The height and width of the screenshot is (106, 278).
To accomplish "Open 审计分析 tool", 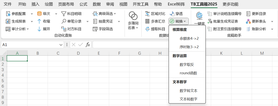I will click(17, 29).
